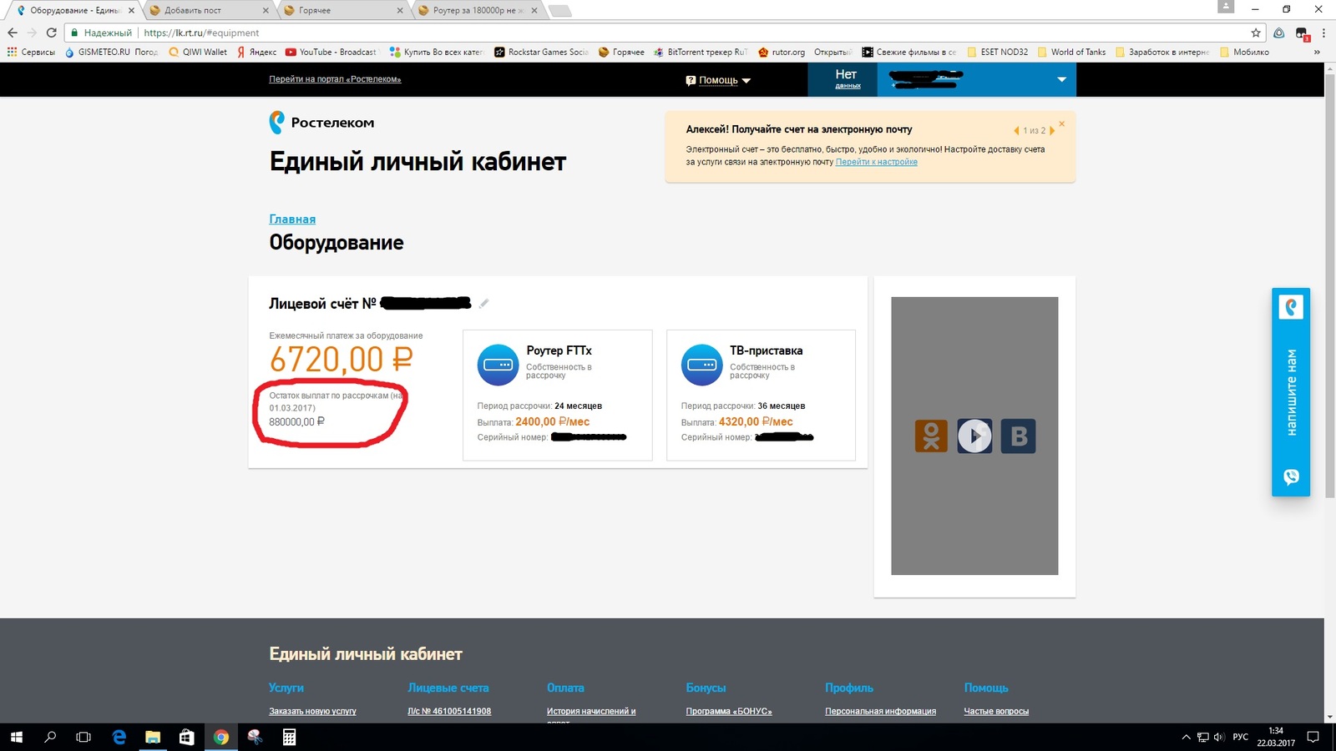
Task: Open the rutor.org bookmark
Action: point(782,52)
